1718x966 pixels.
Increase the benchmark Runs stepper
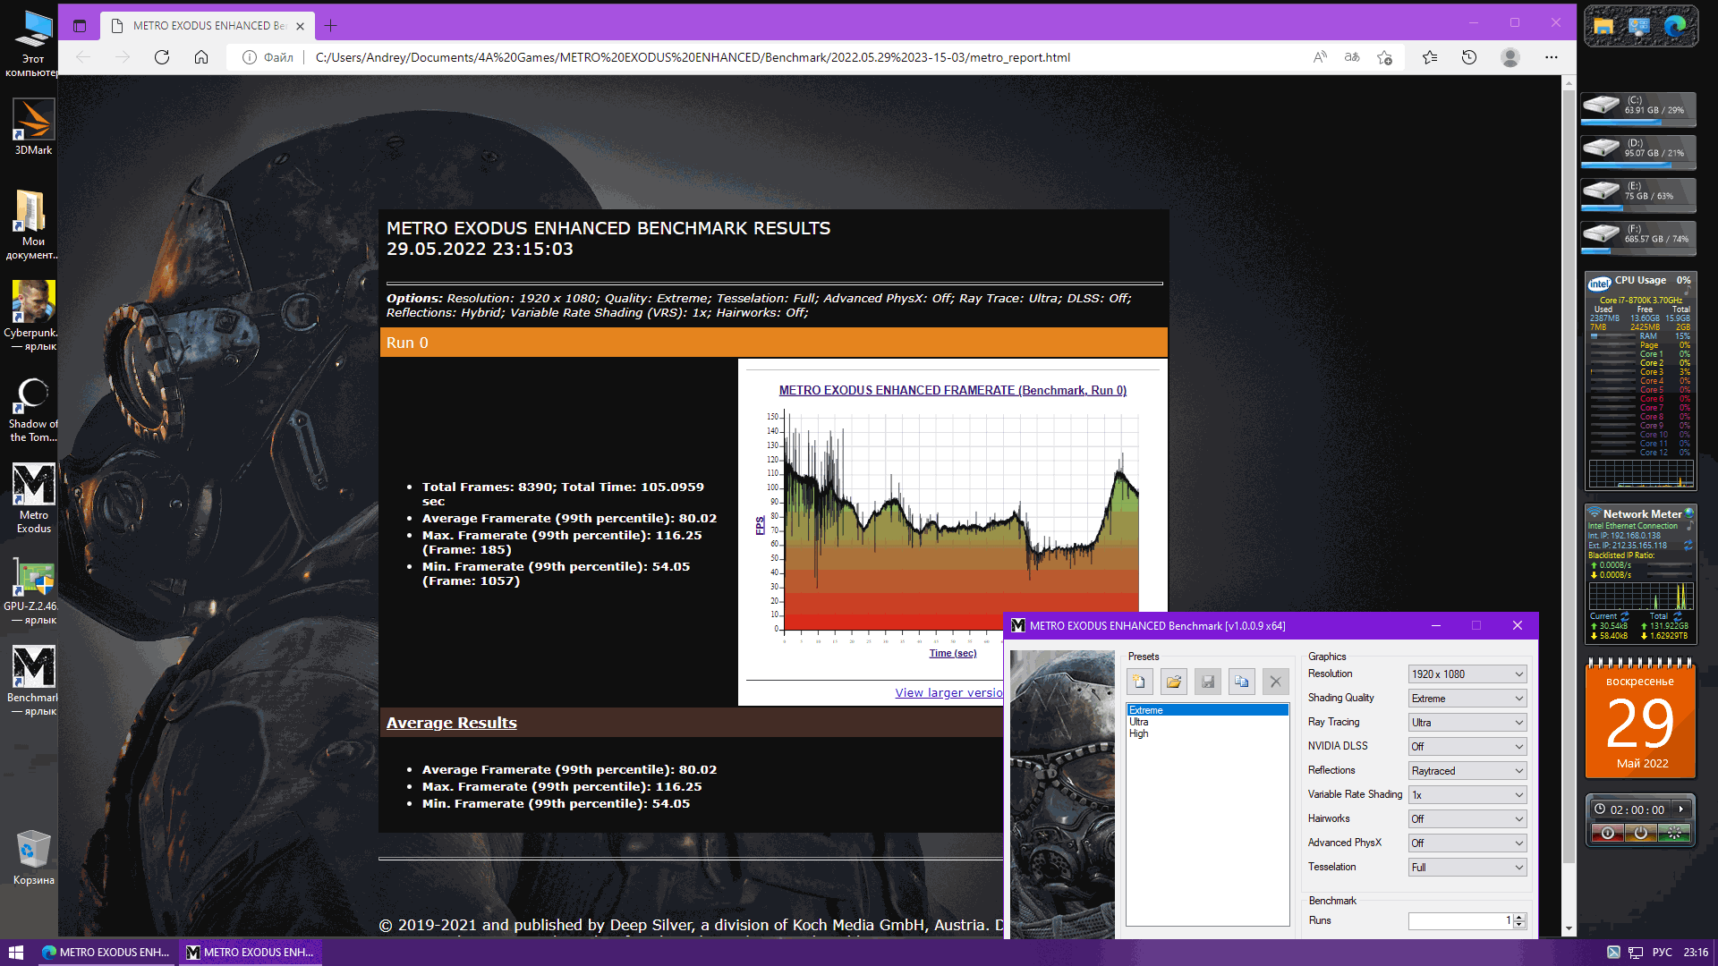click(x=1519, y=917)
